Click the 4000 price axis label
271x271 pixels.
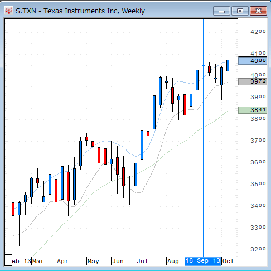[258, 75]
